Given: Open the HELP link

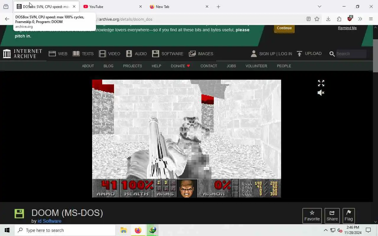Looking at the screenshot, I should 157,66.
